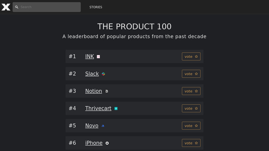The image size is (269, 151).
Task: Open the STORIES menu item
Action: (x=96, y=7)
